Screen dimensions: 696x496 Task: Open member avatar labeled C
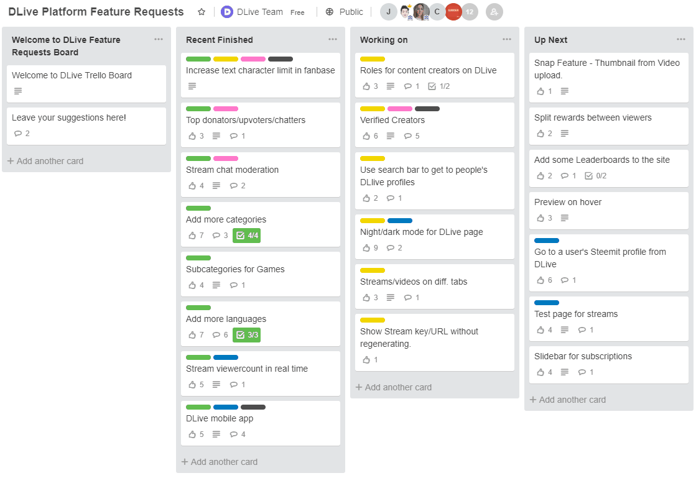pyautogui.click(x=437, y=12)
